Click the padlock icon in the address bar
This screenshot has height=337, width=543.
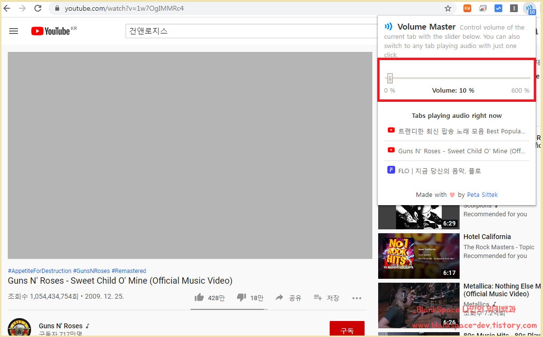57,8
